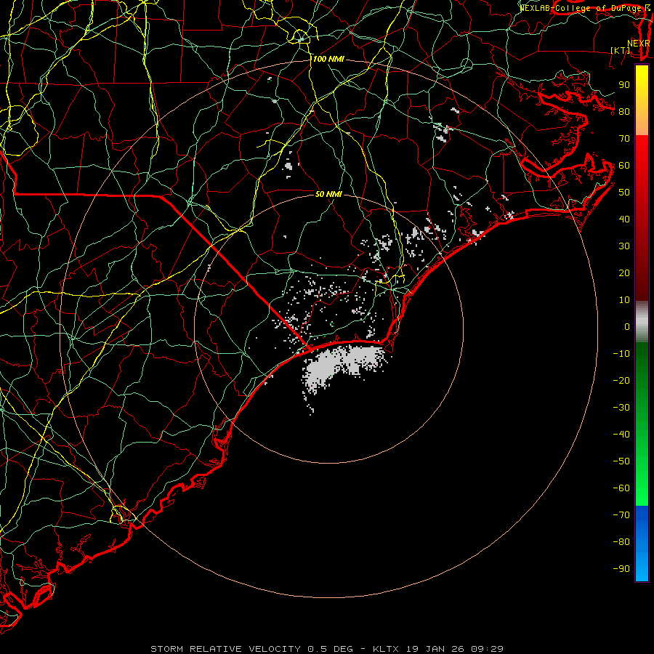The width and height of the screenshot is (654, 654).
Task: Click the "50 NMI" range ring label
Action: pos(328,194)
